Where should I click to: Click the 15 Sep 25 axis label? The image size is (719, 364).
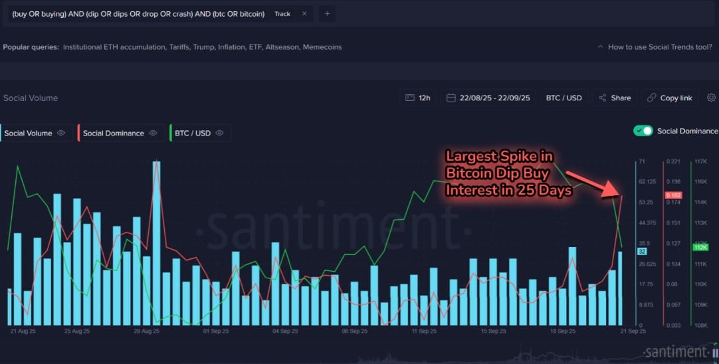point(493,331)
